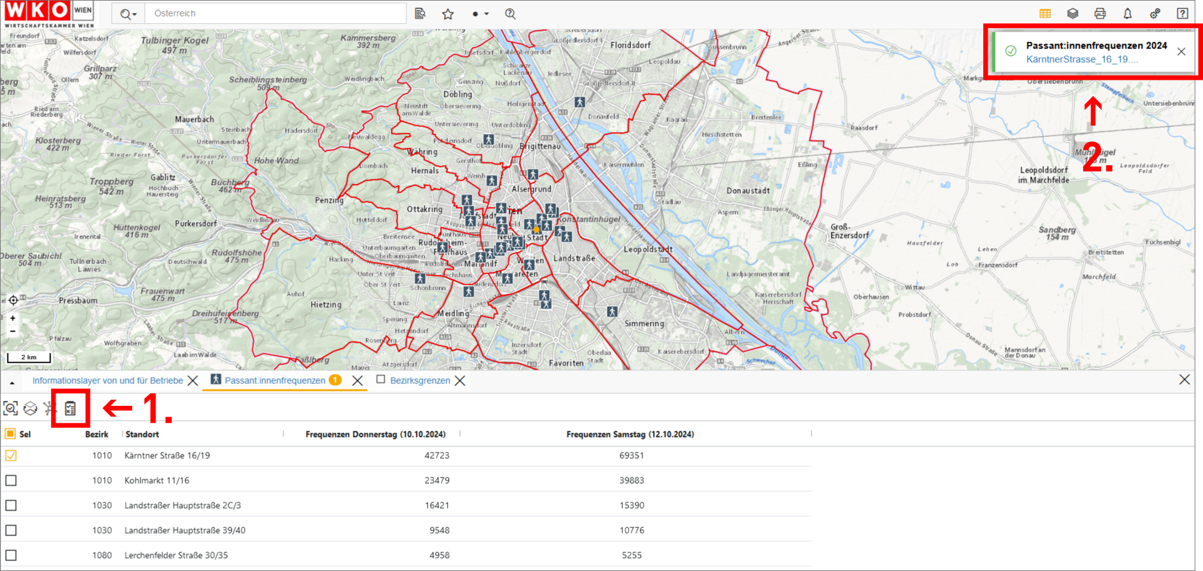This screenshot has width=1203, height=571.
Task: Open notifications bell icon
Action: pos(1127,13)
